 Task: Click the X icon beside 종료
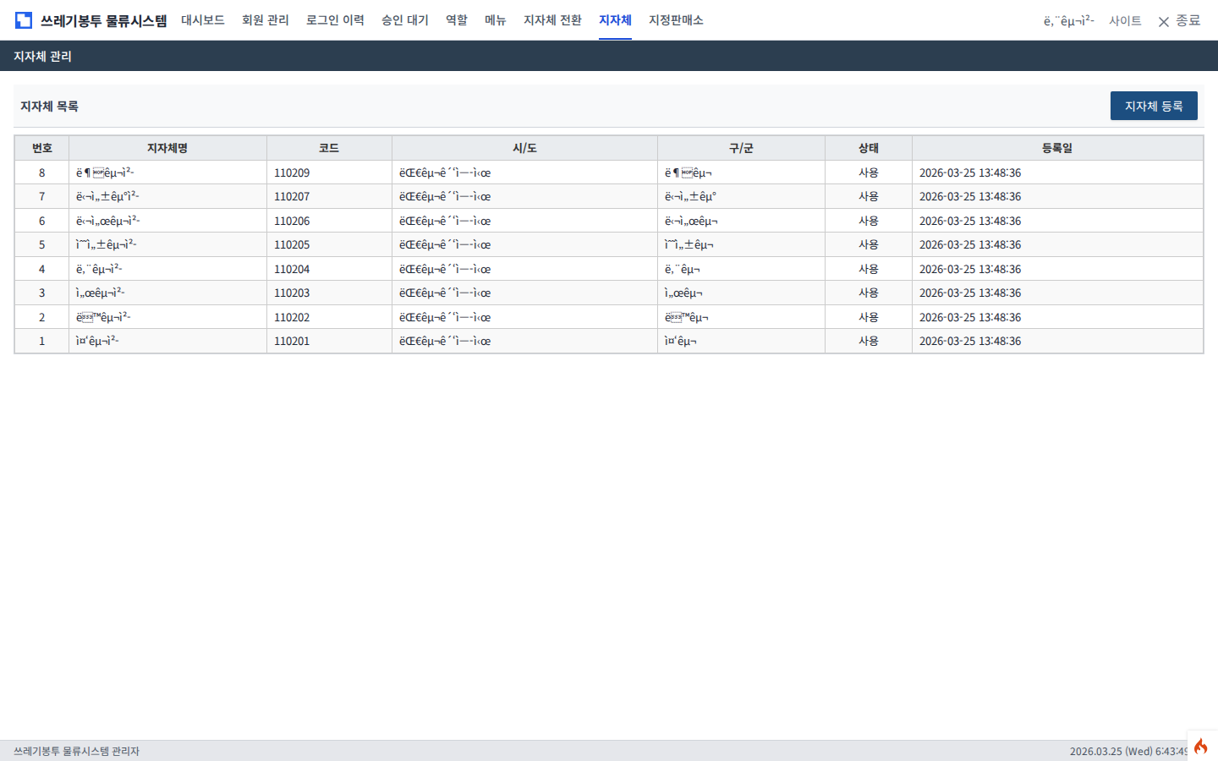pyautogui.click(x=1164, y=21)
